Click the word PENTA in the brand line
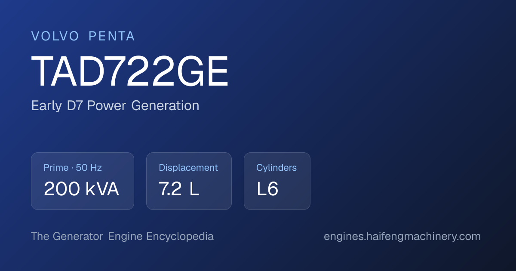 (112, 37)
